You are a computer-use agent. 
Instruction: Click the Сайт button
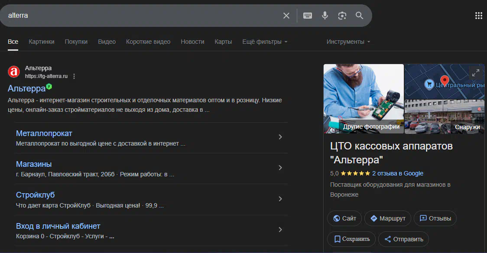(344, 218)
